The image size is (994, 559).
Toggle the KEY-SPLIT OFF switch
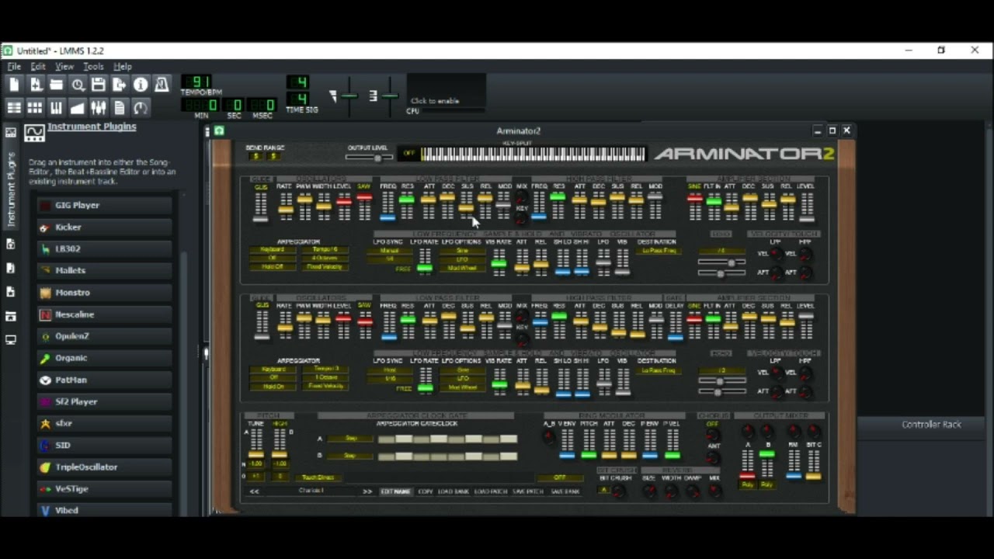click(x=408, y=154)
